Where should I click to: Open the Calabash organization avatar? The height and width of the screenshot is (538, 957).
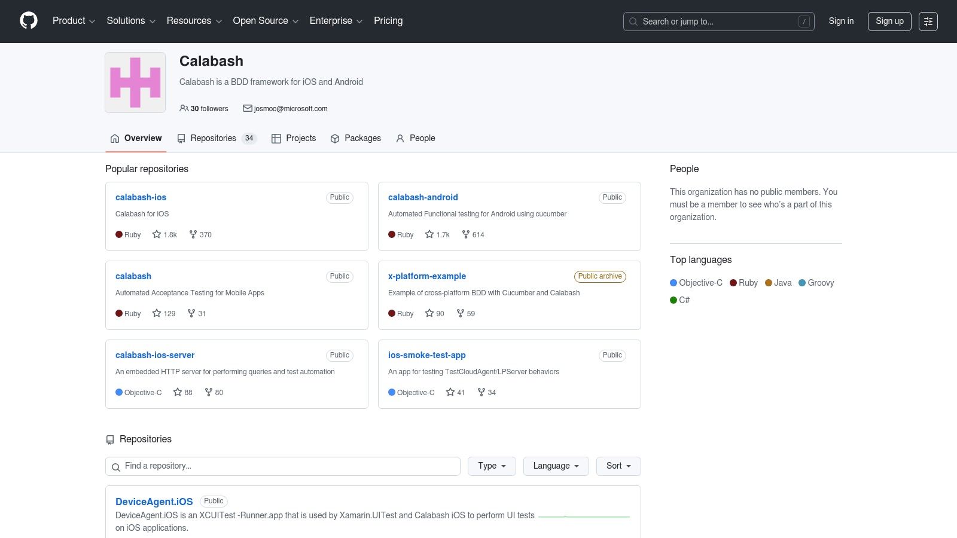135,82
